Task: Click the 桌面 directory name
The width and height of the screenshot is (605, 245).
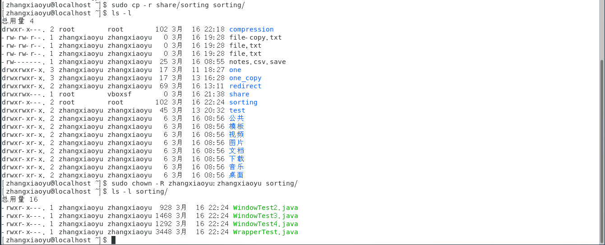Action: 236,175
